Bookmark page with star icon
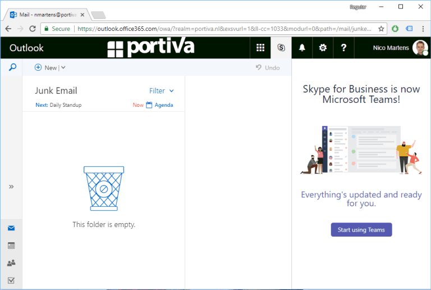431x290 pixels. point(381,29)
